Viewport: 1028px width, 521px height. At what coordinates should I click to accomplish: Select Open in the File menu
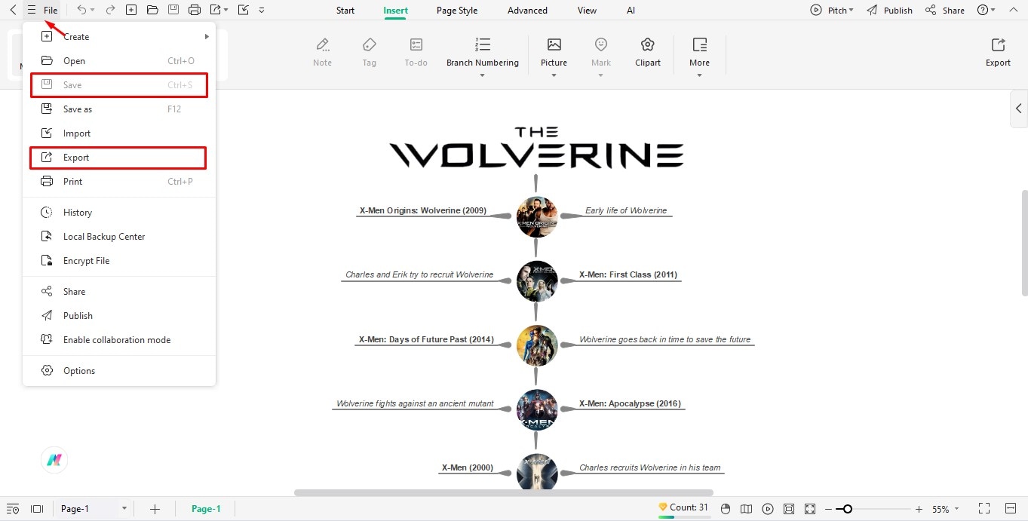tap(119, 61)
